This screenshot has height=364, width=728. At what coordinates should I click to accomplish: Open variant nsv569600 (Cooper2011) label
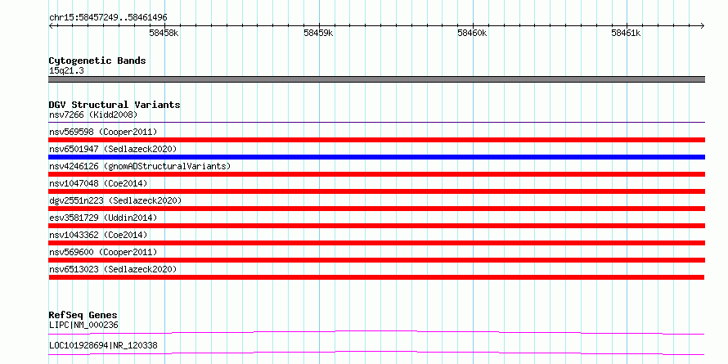tap(103, 252)
